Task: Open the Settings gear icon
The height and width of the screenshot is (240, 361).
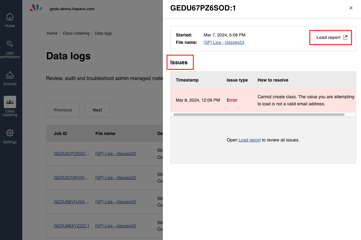Action: pyautogui.click(x=10, y=133)
